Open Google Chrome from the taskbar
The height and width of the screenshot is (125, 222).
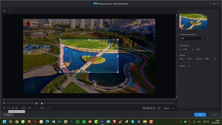coord(17,122)
